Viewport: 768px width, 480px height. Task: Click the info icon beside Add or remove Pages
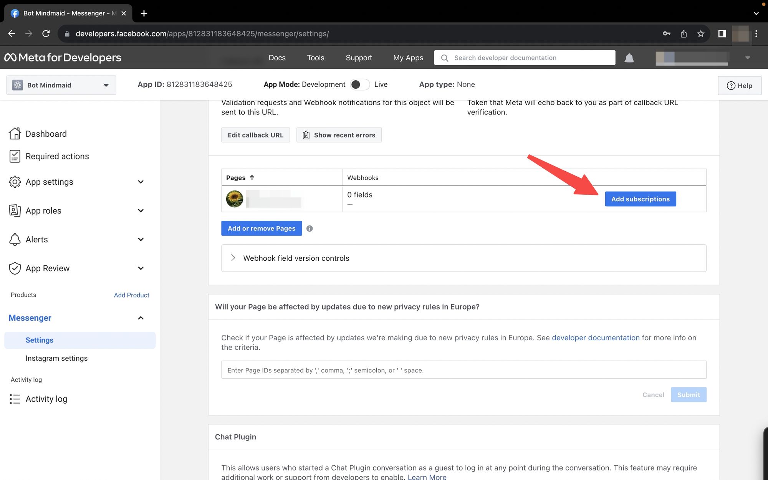(310, 228)
